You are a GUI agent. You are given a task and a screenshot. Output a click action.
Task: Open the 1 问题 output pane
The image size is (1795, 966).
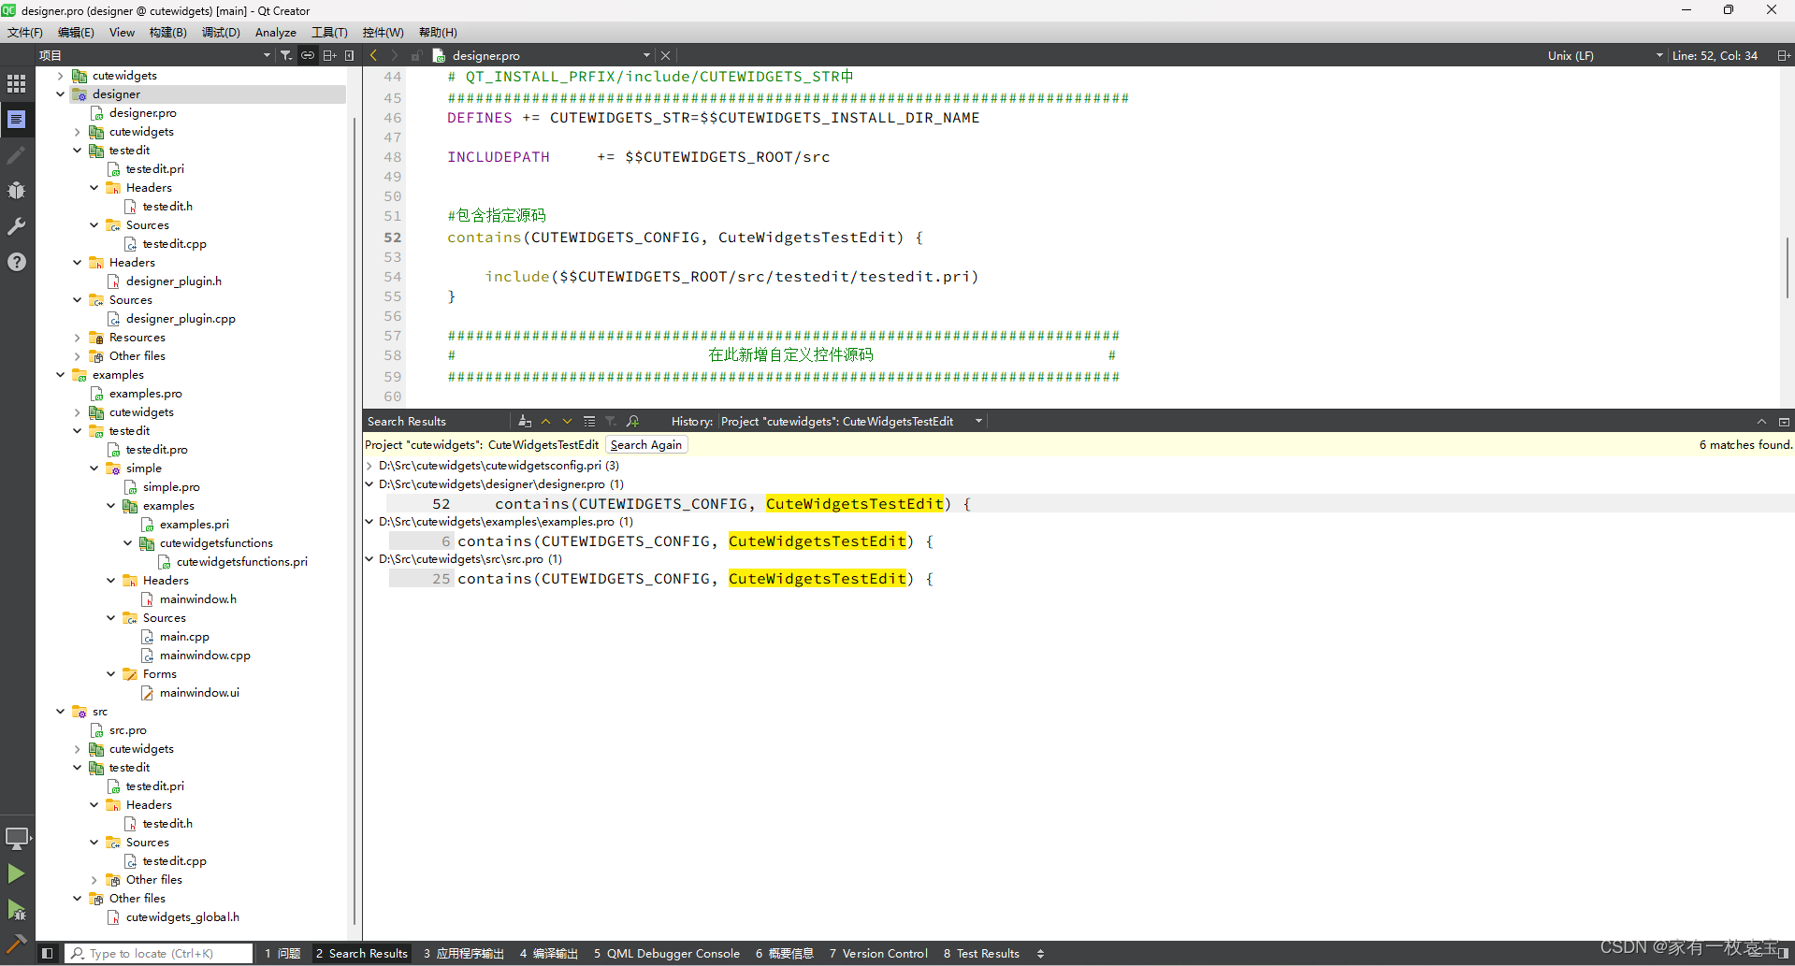point(282,953)
